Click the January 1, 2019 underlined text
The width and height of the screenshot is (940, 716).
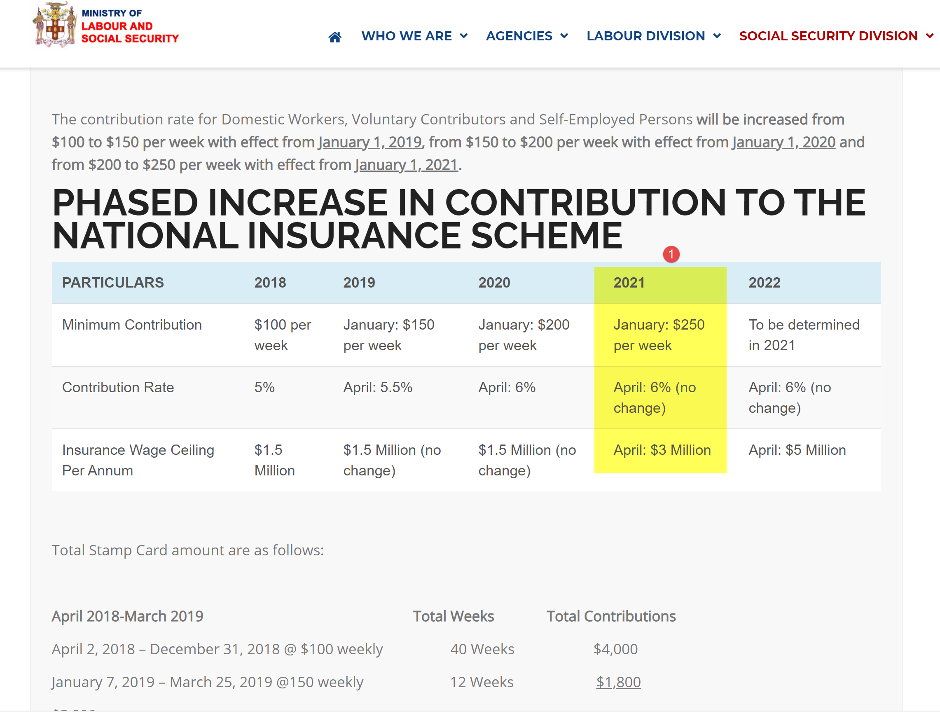point(369,142)
